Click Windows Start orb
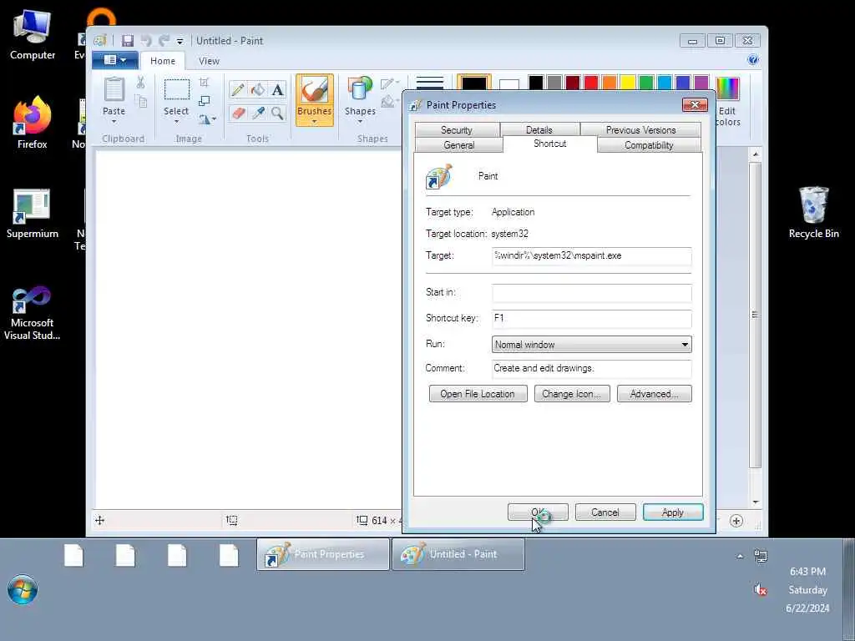 point(23,589)
